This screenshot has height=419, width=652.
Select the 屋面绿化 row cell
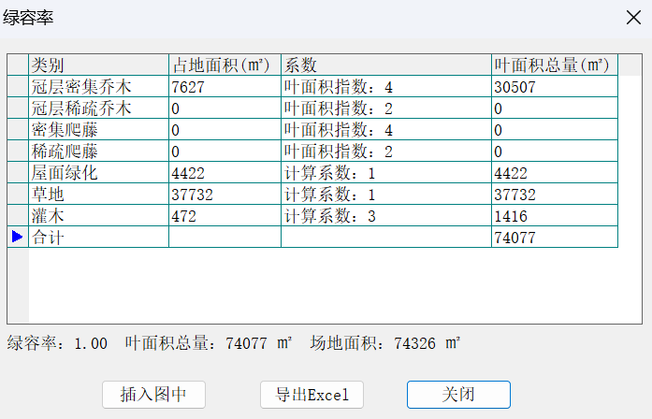[x=98, y=173]
